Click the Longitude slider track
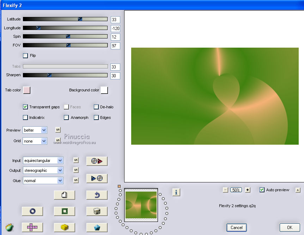The image size is (304, 235). (x=65, y=28)
